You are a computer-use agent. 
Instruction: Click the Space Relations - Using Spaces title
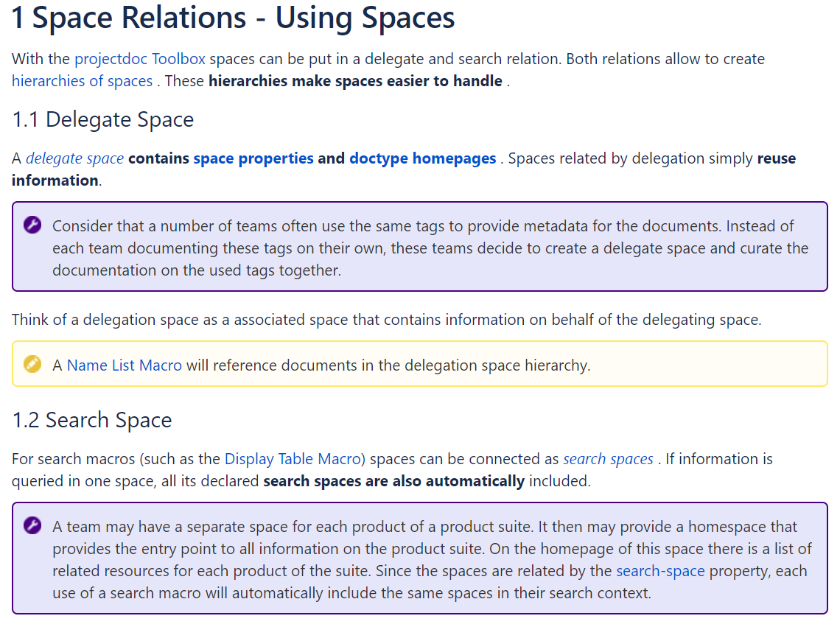(233, 19)
